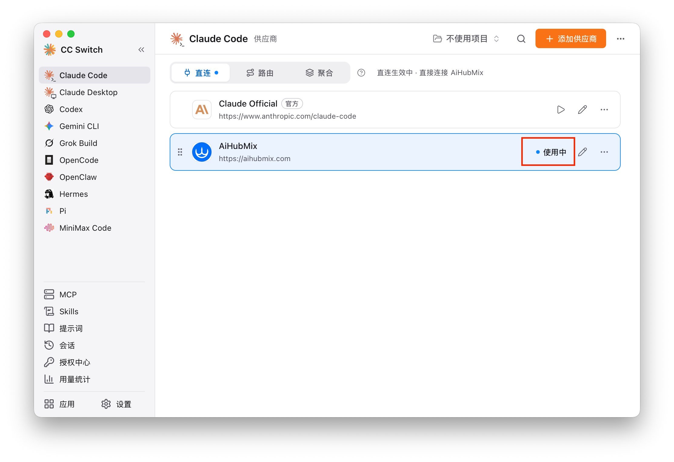Open 授权中心 authorization center
674x462 pixels.
point(95,362)
